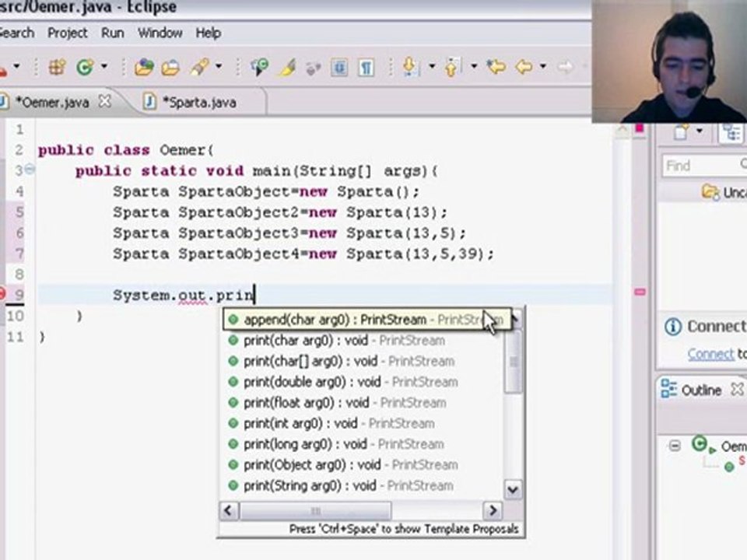The height and width of the screenshot is (560, 747).
Task: Click the Connect hyperlink
Action: click(710, 354)
